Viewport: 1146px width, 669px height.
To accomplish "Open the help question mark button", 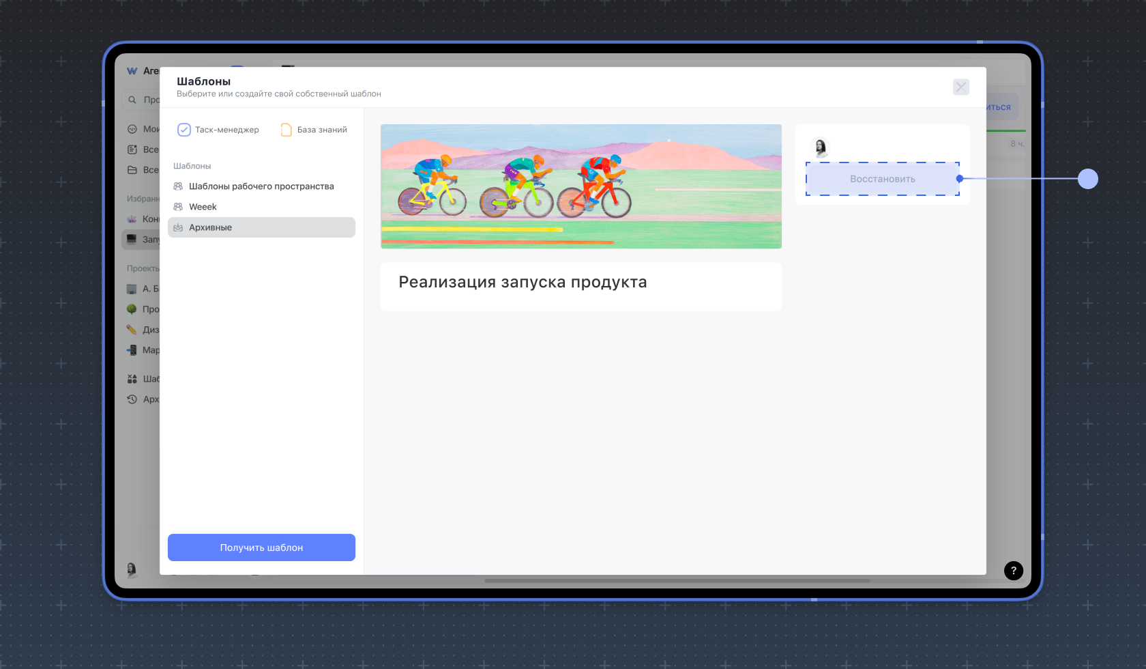I will (1013, 571).
